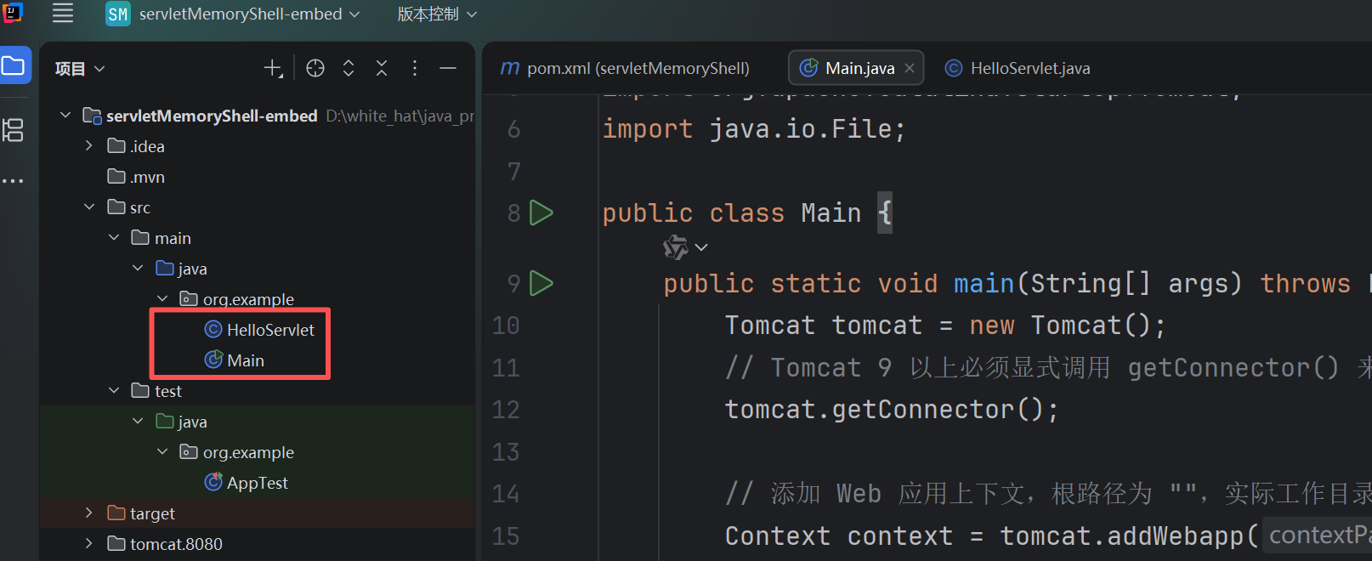Screen dimensions: 1372x561
Task: Open the 版本控制 dropdown
Action: [437, 14]
